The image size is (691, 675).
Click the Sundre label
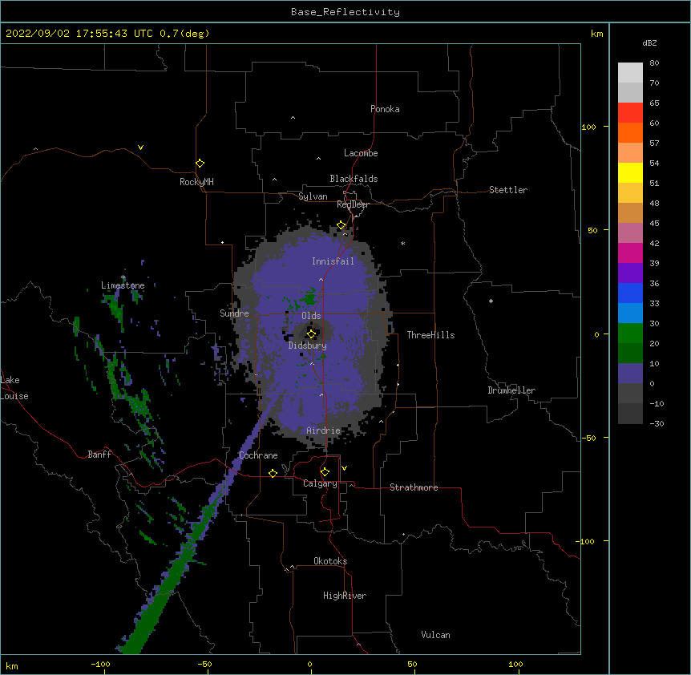pos(234,313)
